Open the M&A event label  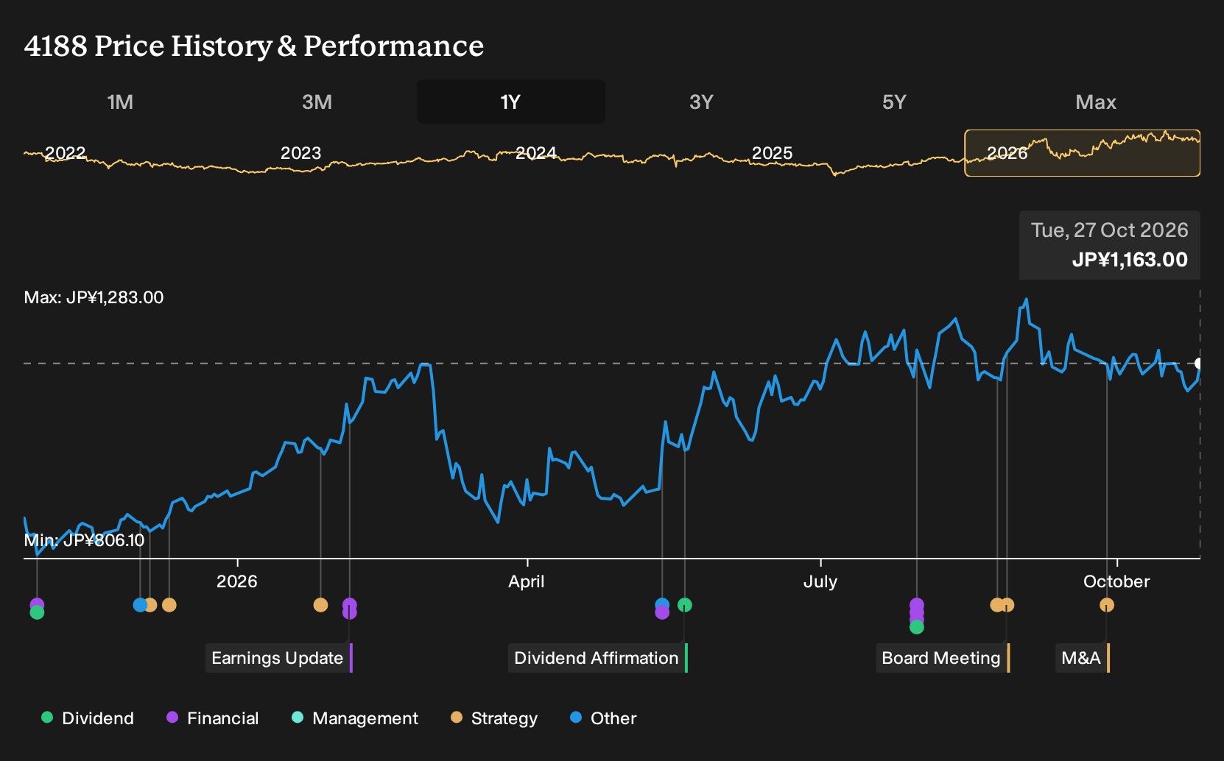1083,658
